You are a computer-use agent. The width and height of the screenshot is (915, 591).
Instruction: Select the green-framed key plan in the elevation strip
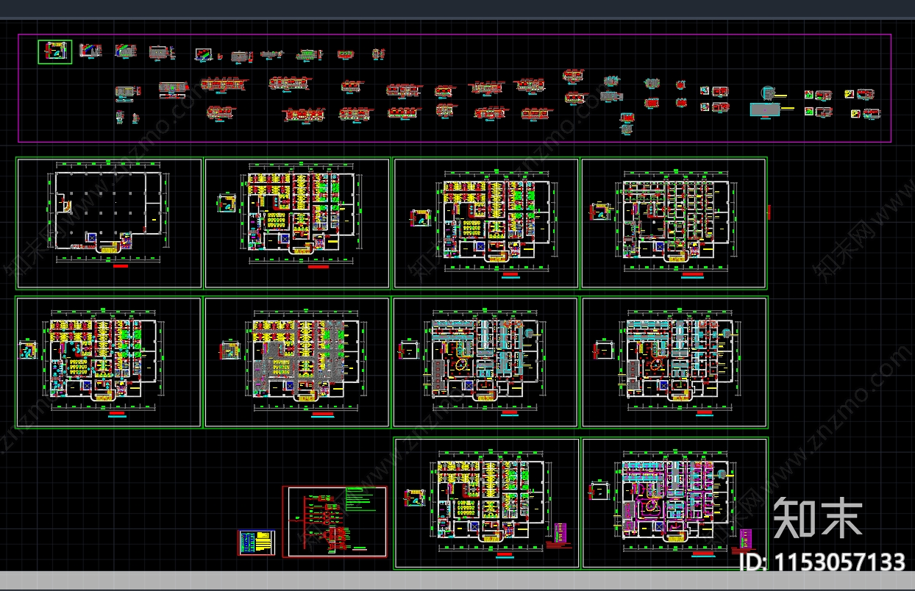pyautogui.click(x=55, y=52)
